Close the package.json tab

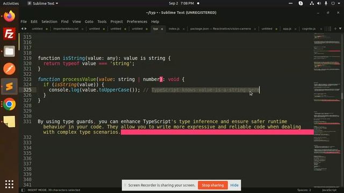coord(255,29)
